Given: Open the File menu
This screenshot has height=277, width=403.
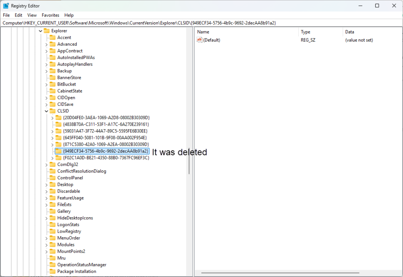Looking at the screenshot, I should (x=6, y=15).
